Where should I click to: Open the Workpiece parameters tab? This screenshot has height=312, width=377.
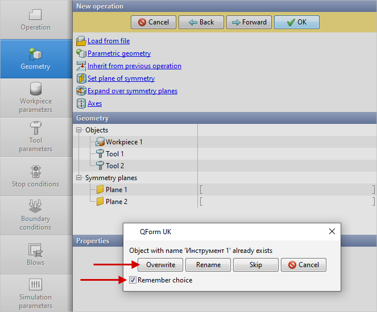(x=36, y=97)
